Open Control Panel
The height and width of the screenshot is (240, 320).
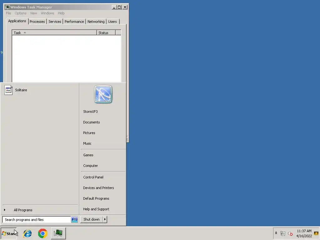[x=93, y=177]
